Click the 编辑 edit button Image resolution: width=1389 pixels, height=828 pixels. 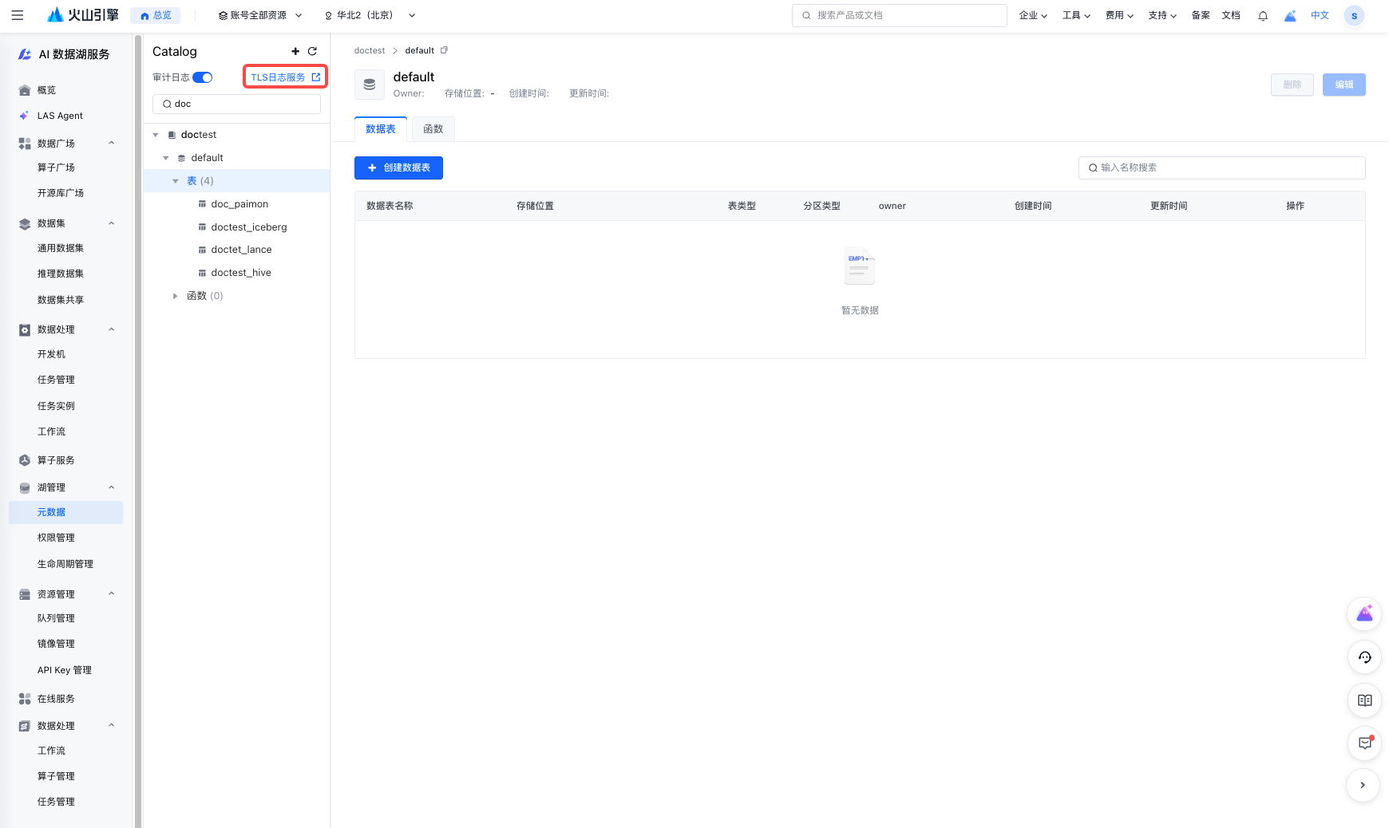tap(1344, 85)
